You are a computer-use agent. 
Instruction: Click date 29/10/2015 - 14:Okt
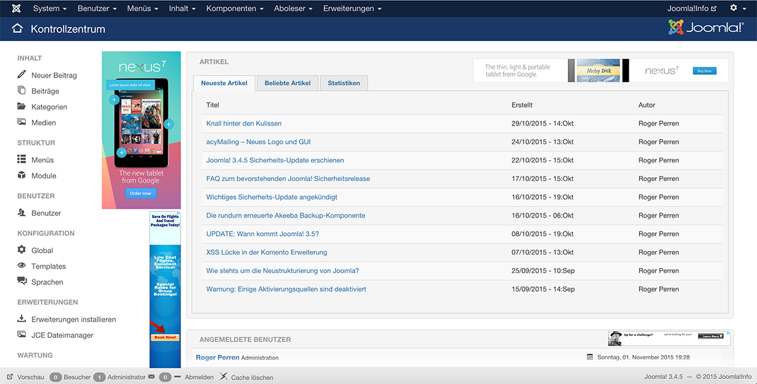pyautogui.click(x=543, y=124)
